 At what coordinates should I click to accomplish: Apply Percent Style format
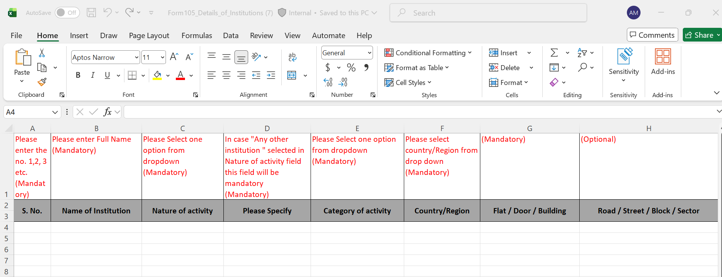pos(351,68)
